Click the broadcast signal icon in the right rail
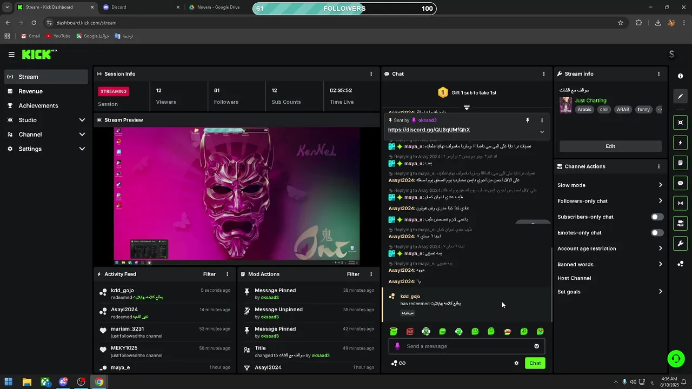This screenshot has height=389, width=692. pyautogui.click(x=681, y=203)
